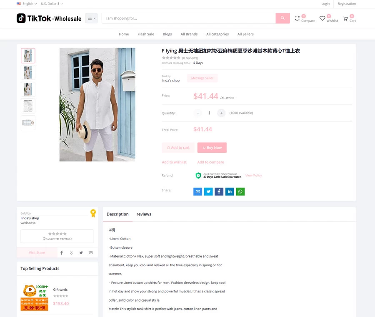Share the product on Twitter
The width and height of the screenshot is (375, 317).
point(208,191)
